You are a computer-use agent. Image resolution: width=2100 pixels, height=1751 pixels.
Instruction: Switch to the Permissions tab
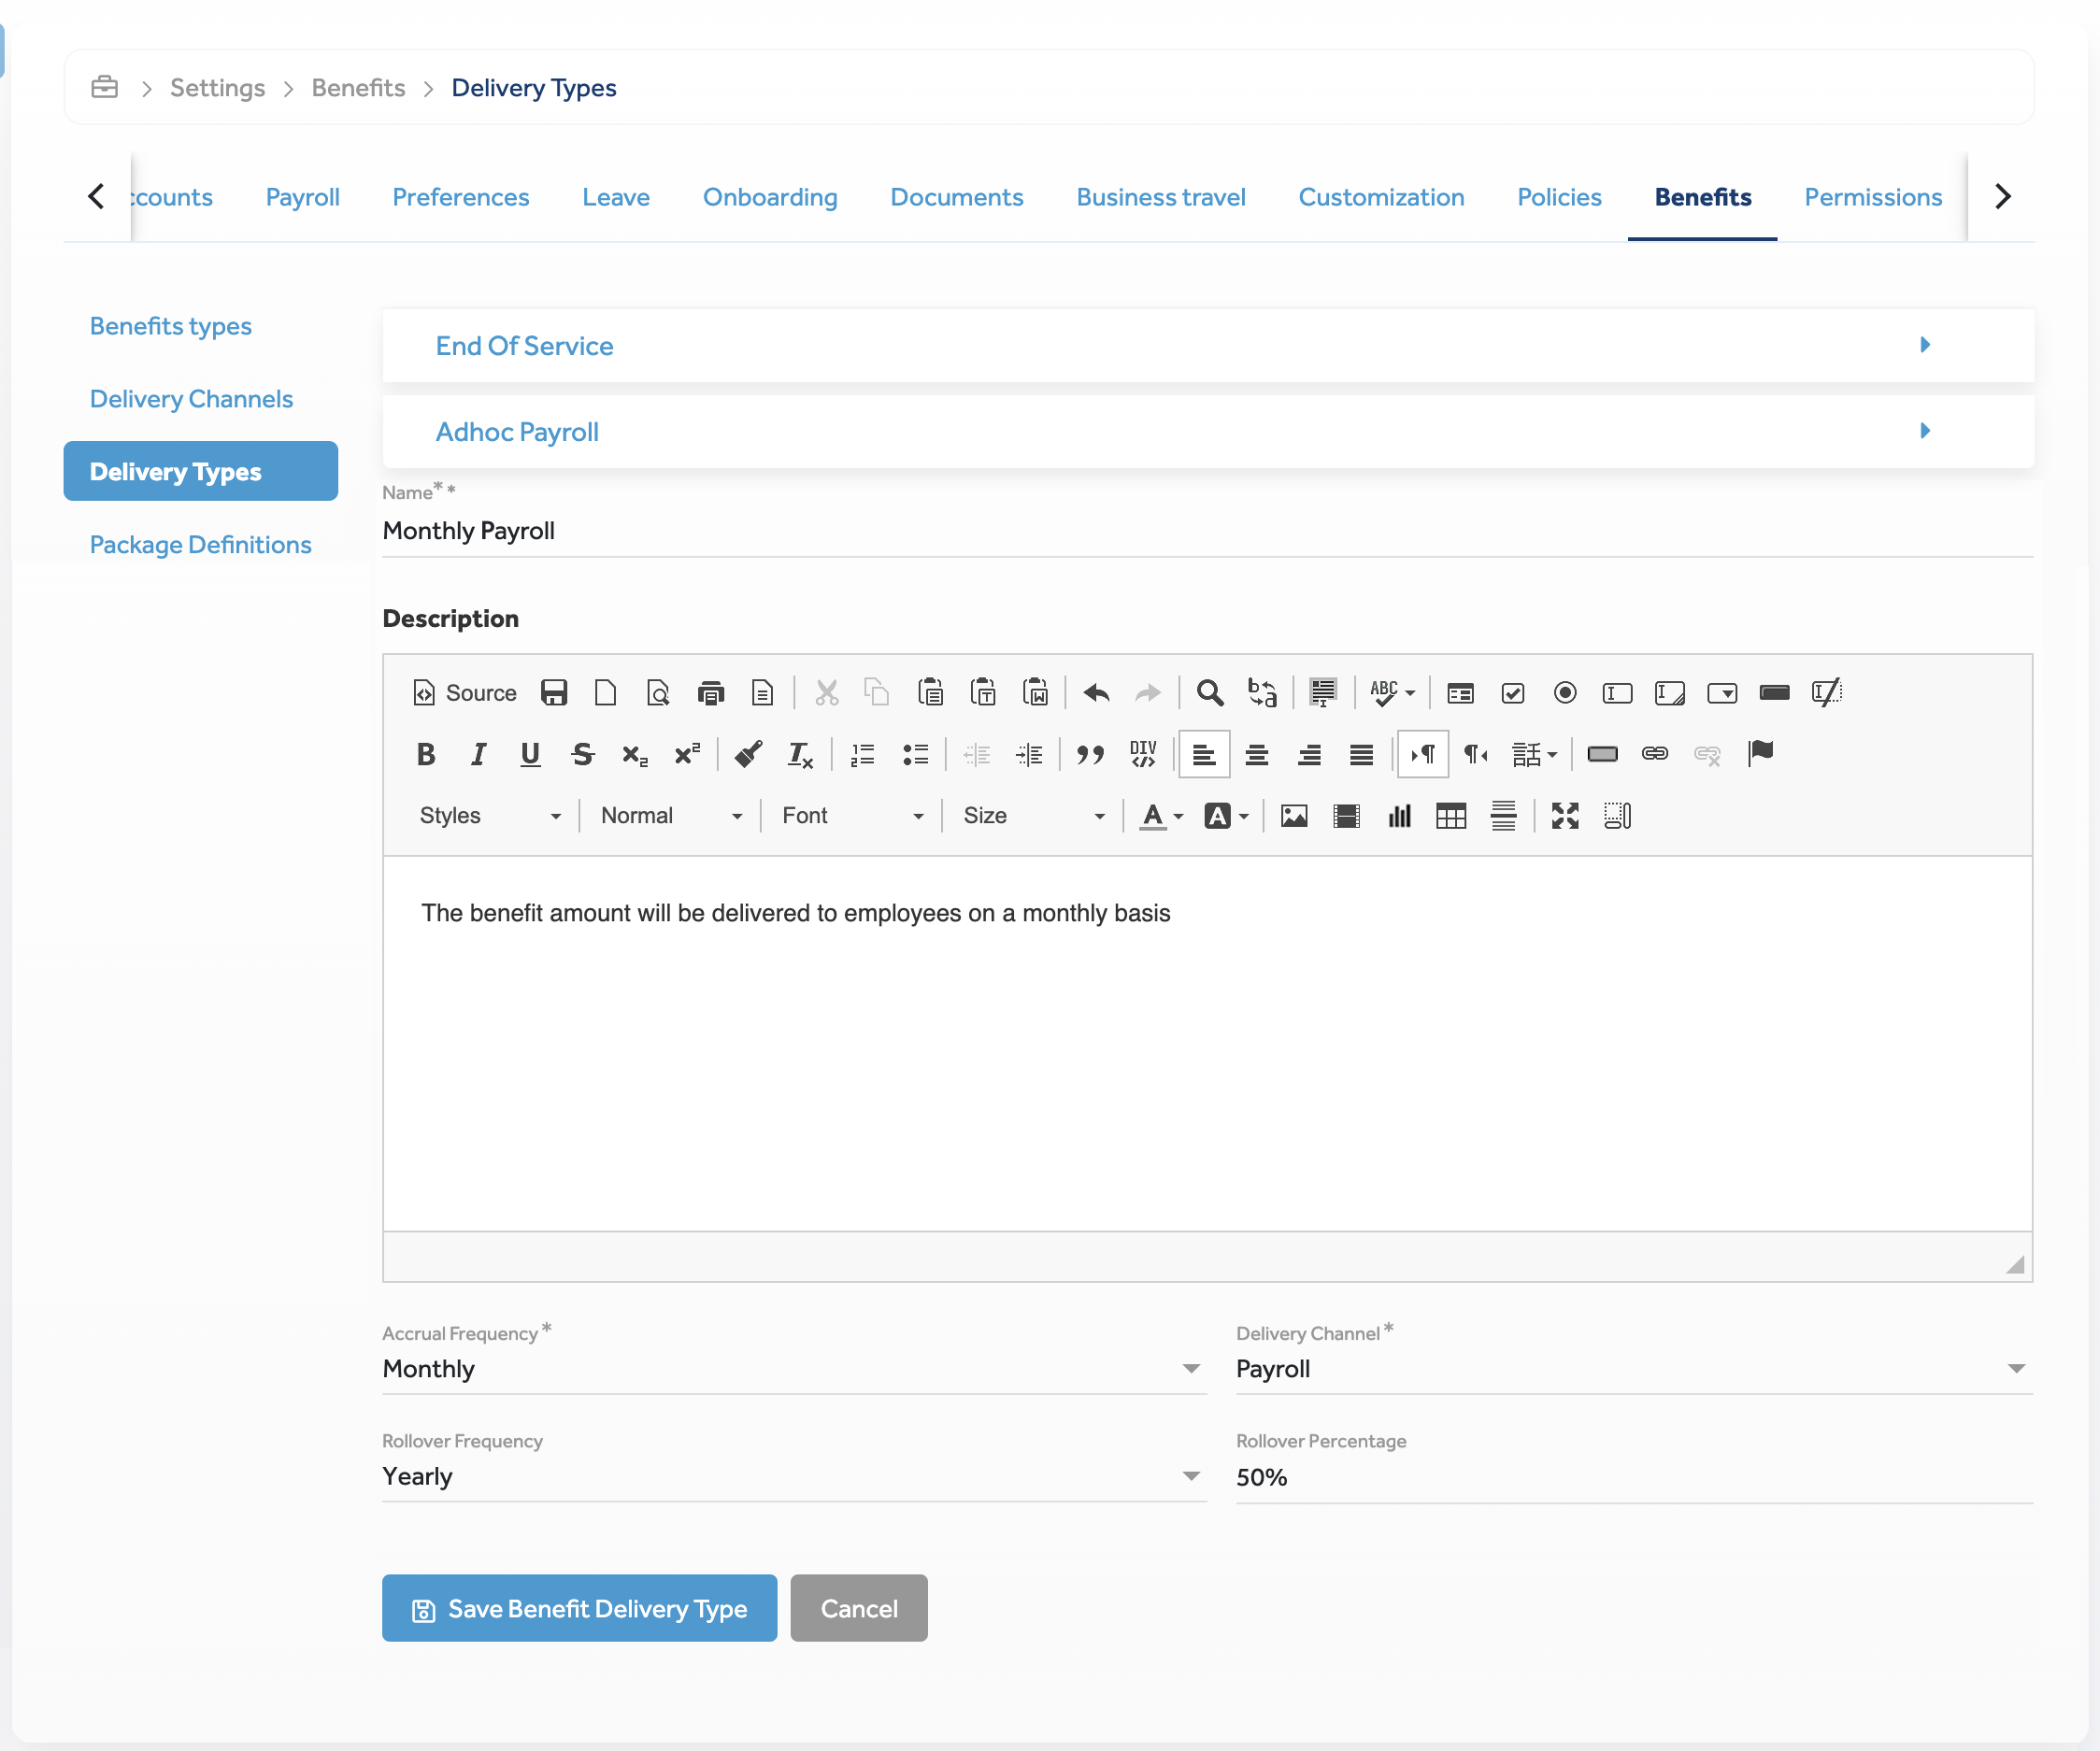(x=1872, y=197)
